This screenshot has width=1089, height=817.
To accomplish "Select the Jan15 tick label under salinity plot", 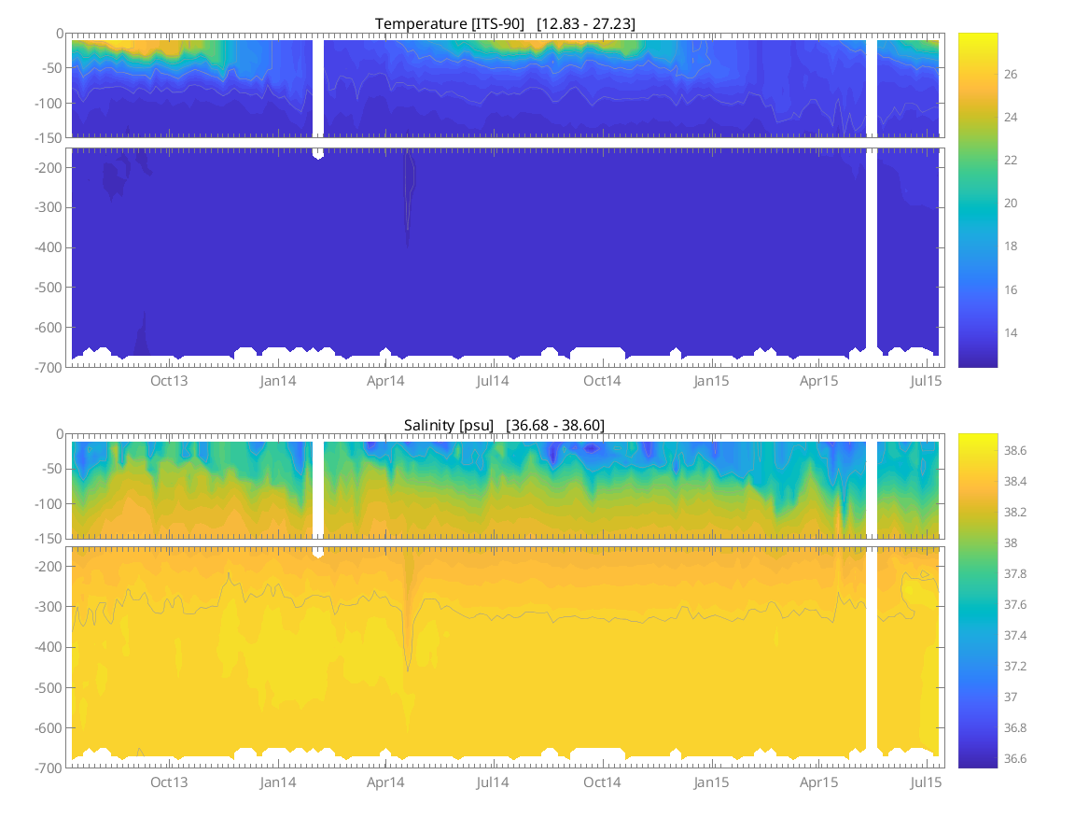I will [x=711, y=782].
